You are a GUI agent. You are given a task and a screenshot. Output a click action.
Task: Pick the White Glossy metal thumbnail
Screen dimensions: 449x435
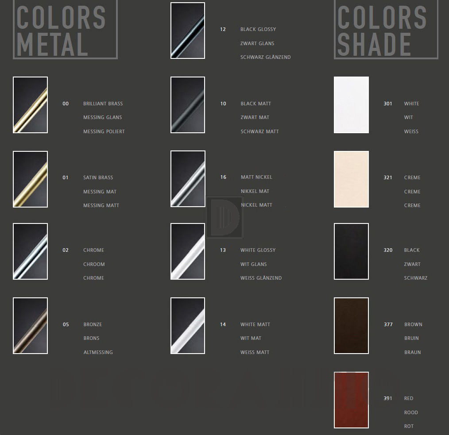188,251
